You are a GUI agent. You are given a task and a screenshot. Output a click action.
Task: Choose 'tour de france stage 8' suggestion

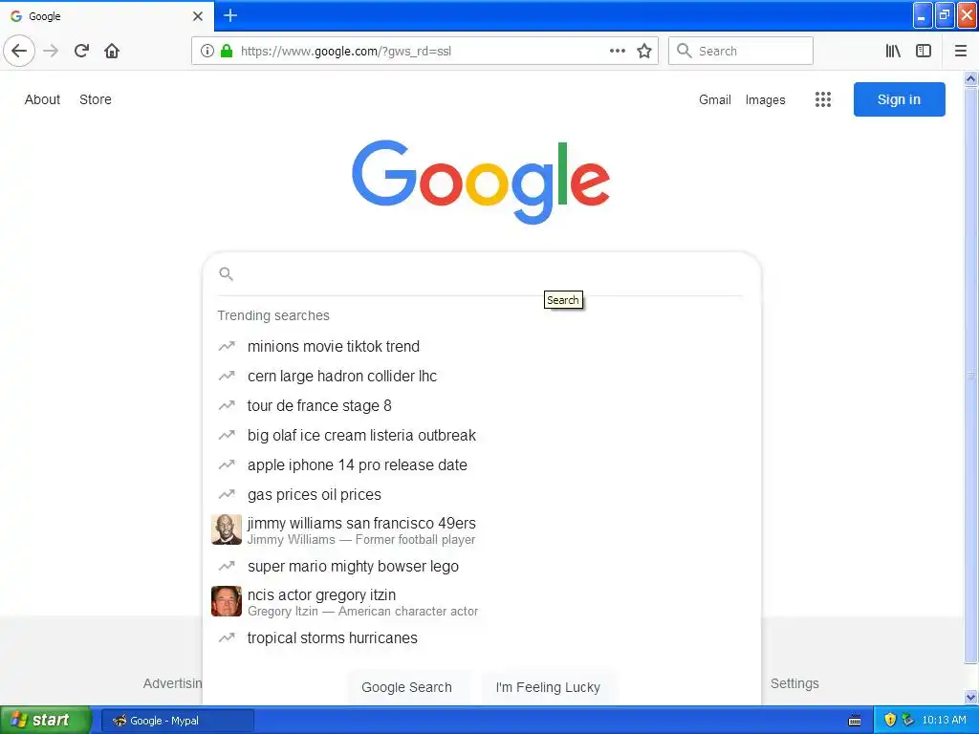point(481,405)
